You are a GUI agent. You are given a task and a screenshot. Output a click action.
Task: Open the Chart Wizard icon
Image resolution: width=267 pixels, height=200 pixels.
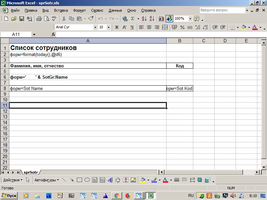click(x=162, y=19)
